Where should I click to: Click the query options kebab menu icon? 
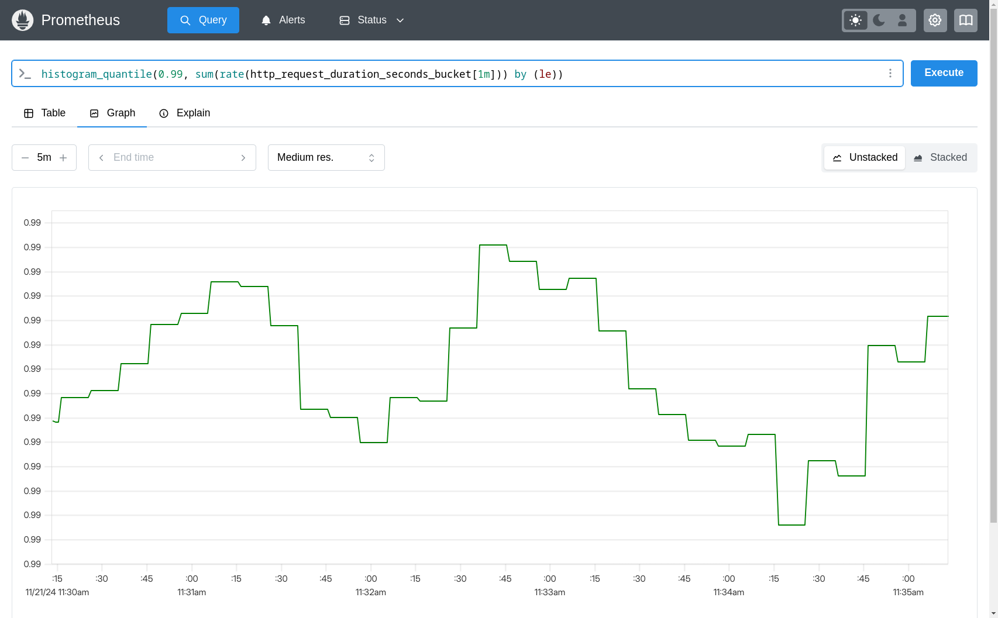[890, 73]
